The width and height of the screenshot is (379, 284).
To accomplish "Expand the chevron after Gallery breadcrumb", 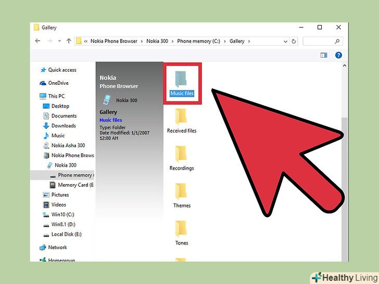I will (249, 41).
